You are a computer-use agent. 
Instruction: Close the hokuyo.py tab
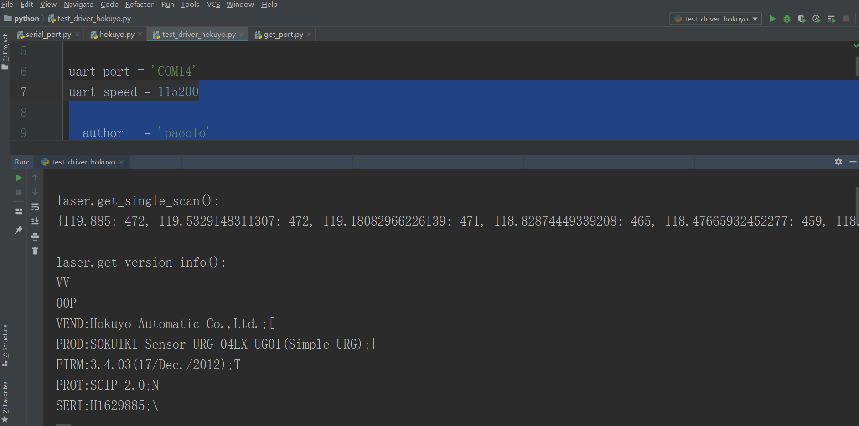tap(140, 34)
